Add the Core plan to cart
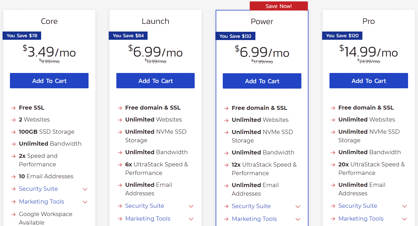The width and height of the screenshot is (418, 226). click(x=49, y=81)
